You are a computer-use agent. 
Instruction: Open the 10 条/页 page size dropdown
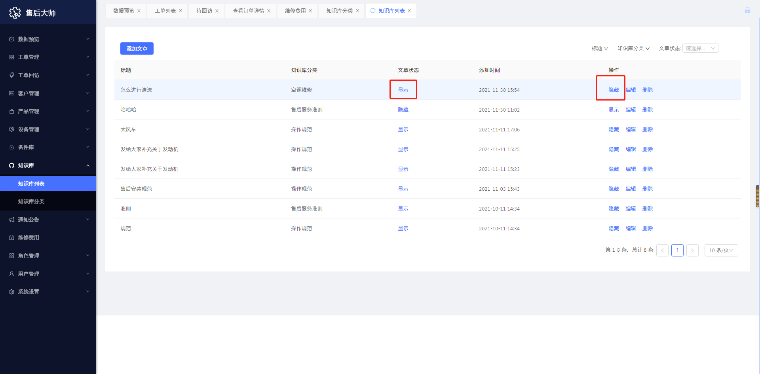pos(721,250)
